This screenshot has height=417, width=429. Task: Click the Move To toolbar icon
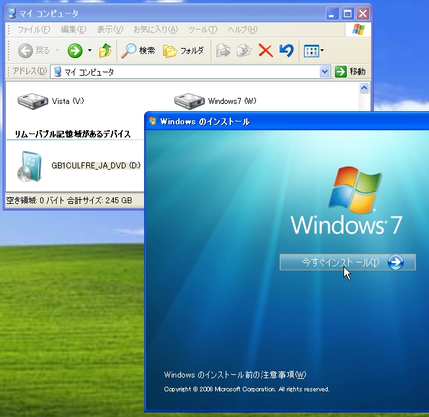223,51
